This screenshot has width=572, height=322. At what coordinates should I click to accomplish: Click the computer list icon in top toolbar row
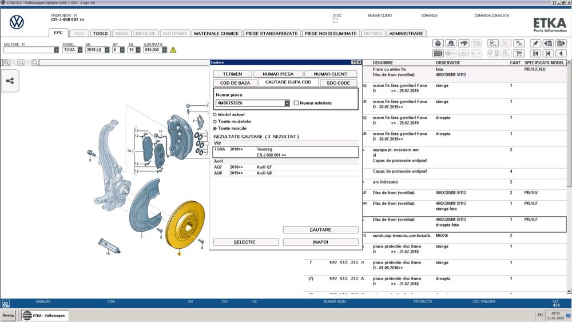493,43
